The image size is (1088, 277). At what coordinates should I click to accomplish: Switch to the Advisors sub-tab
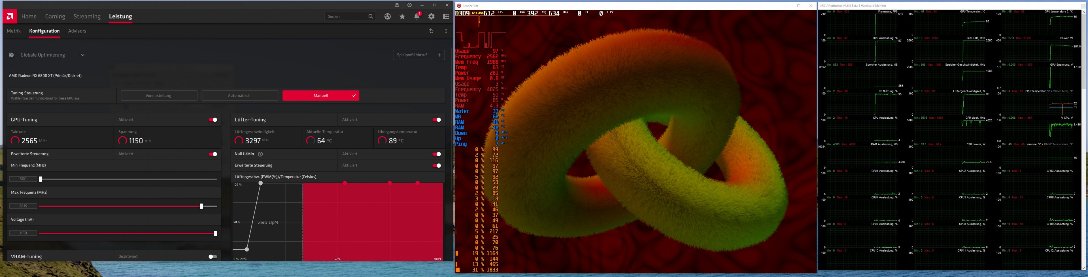[x=77, y=31]
